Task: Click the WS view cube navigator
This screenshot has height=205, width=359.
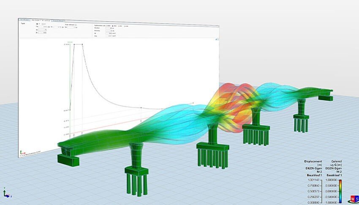Action: (354, 199)
